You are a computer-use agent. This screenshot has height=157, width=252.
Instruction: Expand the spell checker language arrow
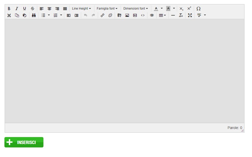205,15
